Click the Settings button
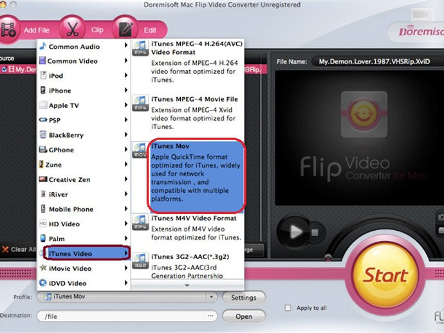This screenshot has width=444, height=333. click(x=243, y=298)
